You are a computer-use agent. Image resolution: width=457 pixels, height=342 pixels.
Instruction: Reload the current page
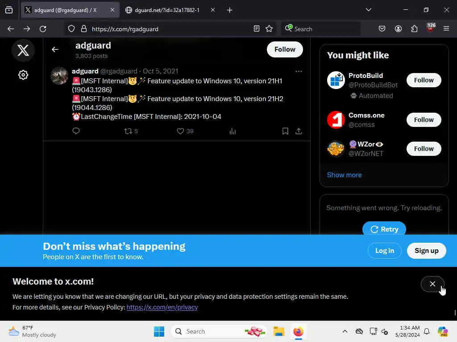[x=43, y=29]
